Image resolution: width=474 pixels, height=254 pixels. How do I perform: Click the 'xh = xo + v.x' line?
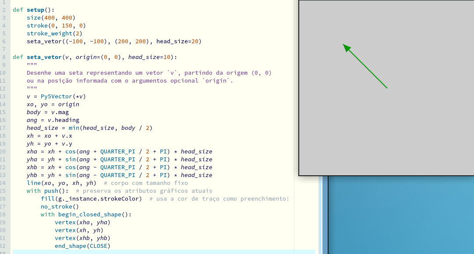49,136
